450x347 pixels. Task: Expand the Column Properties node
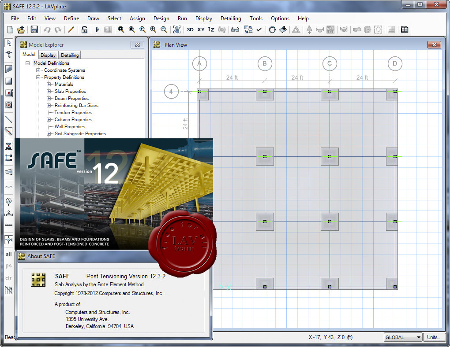[49, 119]
